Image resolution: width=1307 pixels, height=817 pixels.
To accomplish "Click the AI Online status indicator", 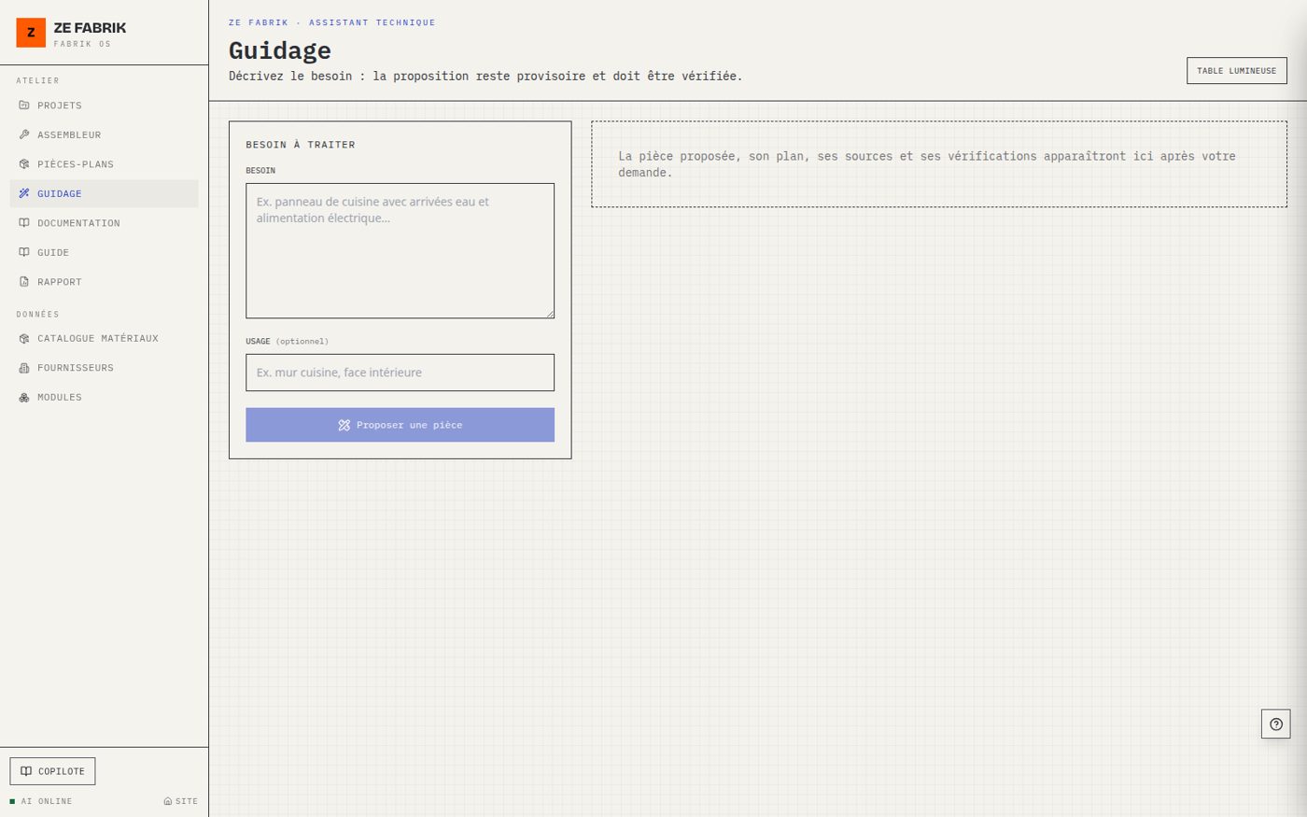I will tap(41, 801).
